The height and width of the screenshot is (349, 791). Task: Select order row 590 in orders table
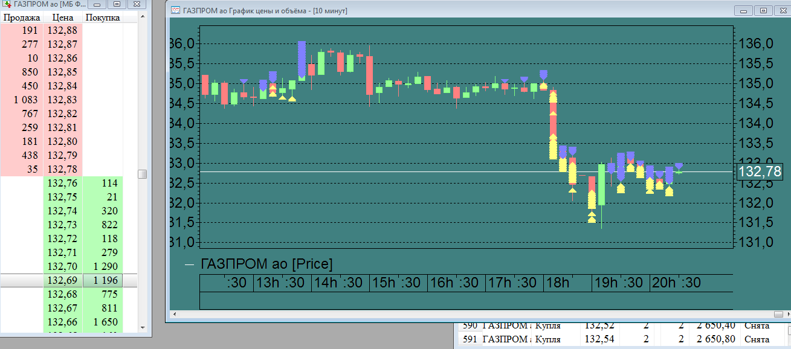[621, 326]
